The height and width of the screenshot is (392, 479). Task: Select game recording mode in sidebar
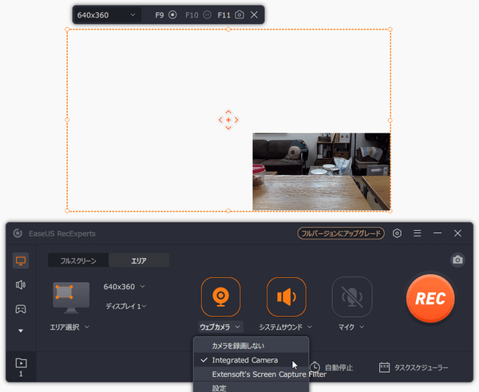21,309
